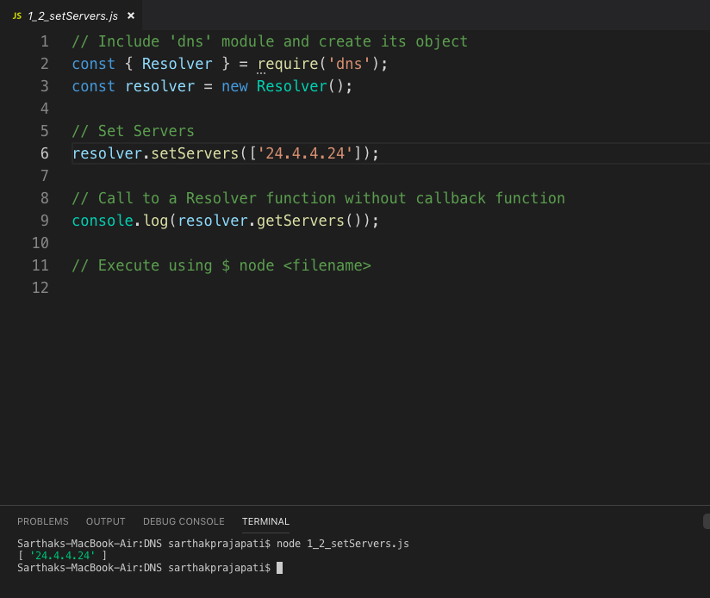The image size is (710, 598).
Task: Click 'setServers' method name on line 6
Action: 195,153
